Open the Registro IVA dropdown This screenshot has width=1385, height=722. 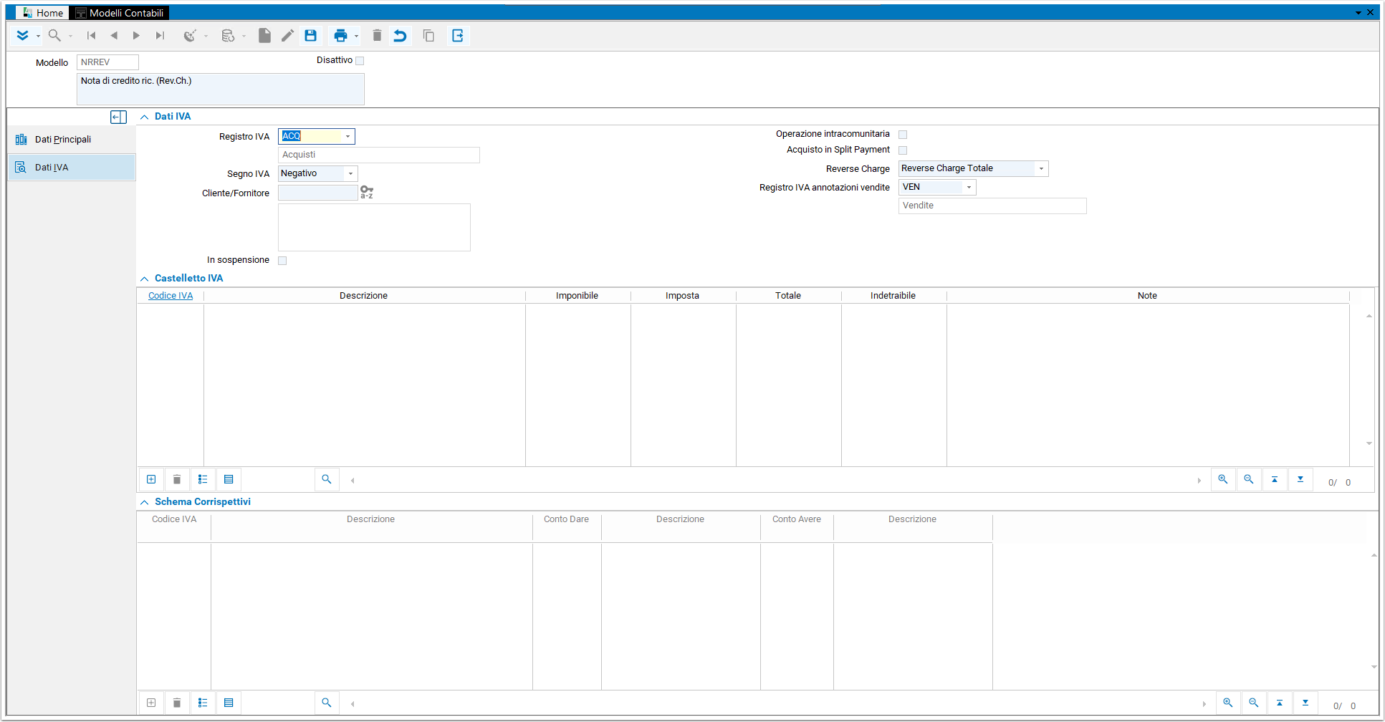pos(348,136)
